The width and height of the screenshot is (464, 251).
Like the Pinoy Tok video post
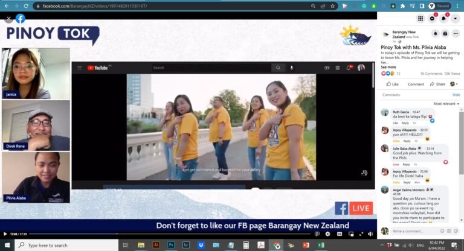[392, 84]
